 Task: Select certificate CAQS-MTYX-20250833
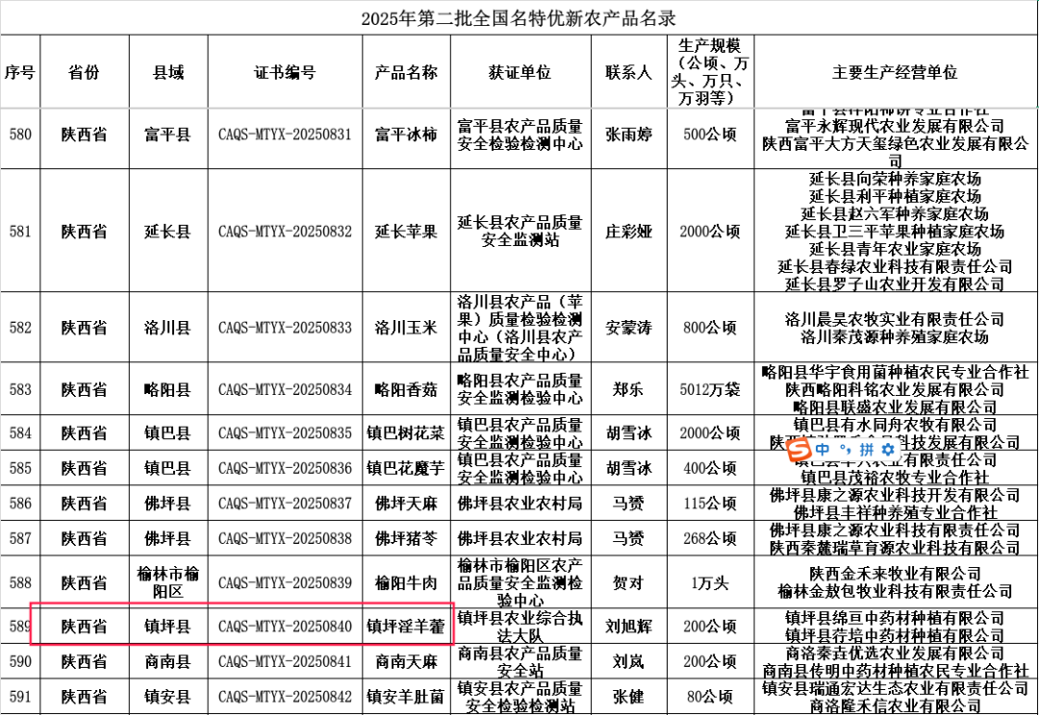(x=285, y=327)
